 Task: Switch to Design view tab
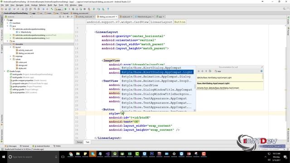point(80,142)
